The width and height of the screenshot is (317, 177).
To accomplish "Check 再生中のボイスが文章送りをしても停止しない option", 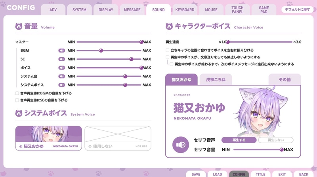I will [167, 57].
